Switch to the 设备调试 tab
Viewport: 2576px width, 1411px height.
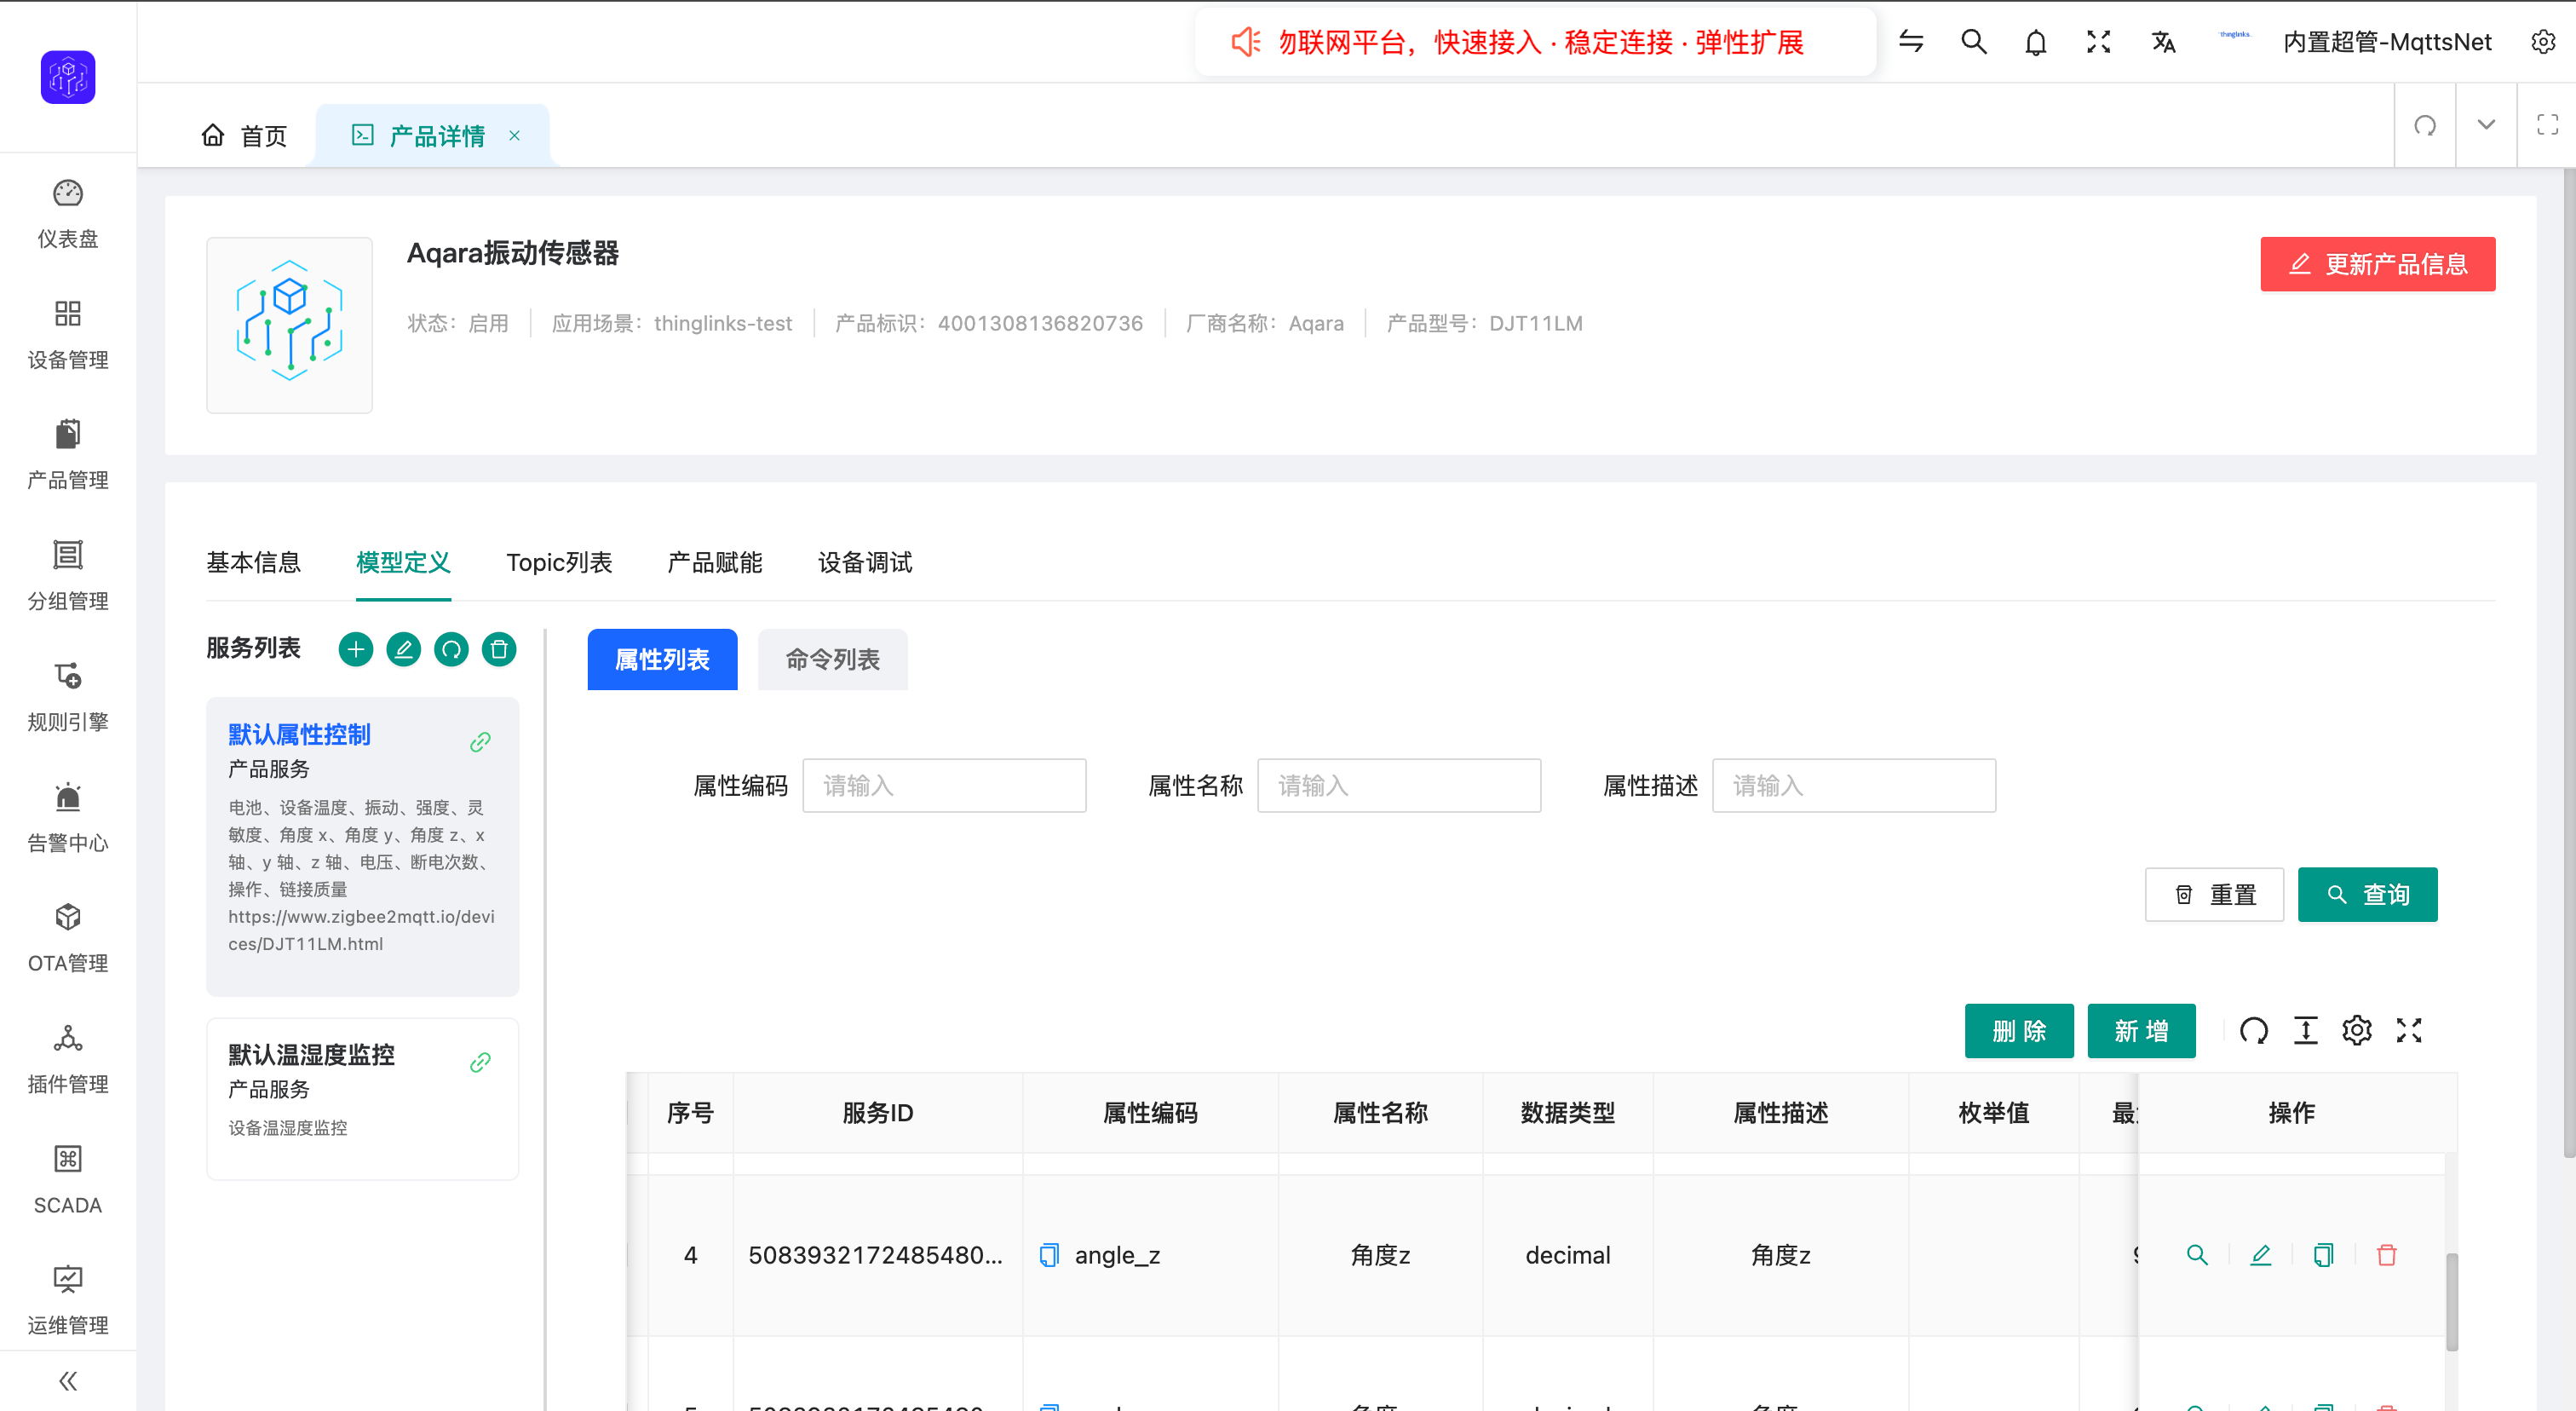(x=865, y=563)
